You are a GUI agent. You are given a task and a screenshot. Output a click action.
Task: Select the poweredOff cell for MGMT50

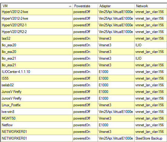pyautogui.click(x=85, y=118)
